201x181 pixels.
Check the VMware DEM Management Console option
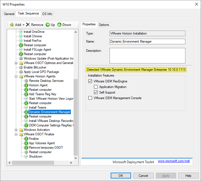coord(90,98)
